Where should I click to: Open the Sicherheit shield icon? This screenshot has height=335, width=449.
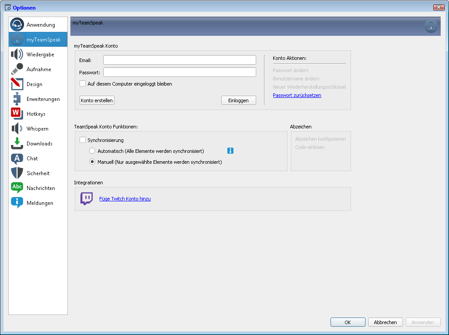(17, 173)
